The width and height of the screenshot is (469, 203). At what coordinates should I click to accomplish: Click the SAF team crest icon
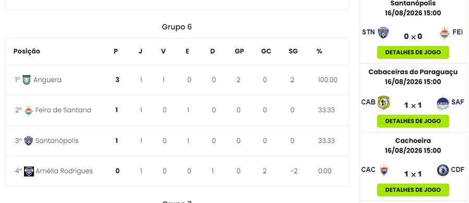[442, 103]
